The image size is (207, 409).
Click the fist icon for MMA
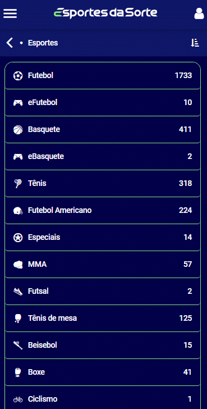pyautogui.click(x=18, y=265)
